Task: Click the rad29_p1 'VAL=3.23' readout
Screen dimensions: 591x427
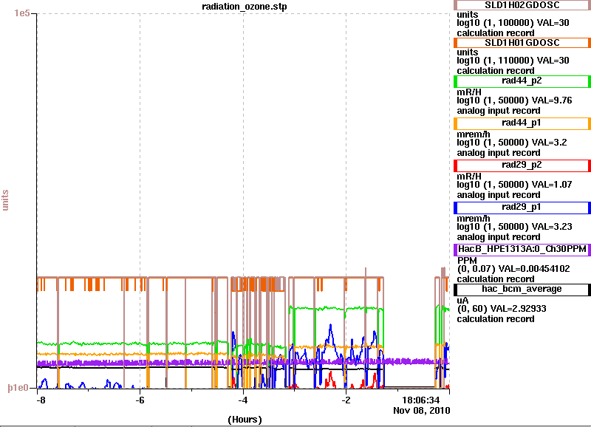Action: coord(551,227)
